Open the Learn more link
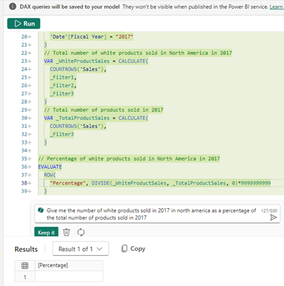The image size is (284, 286). 277,7
